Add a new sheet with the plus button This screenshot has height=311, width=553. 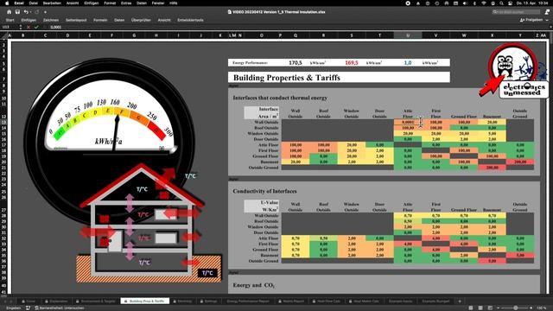(459, 301)
